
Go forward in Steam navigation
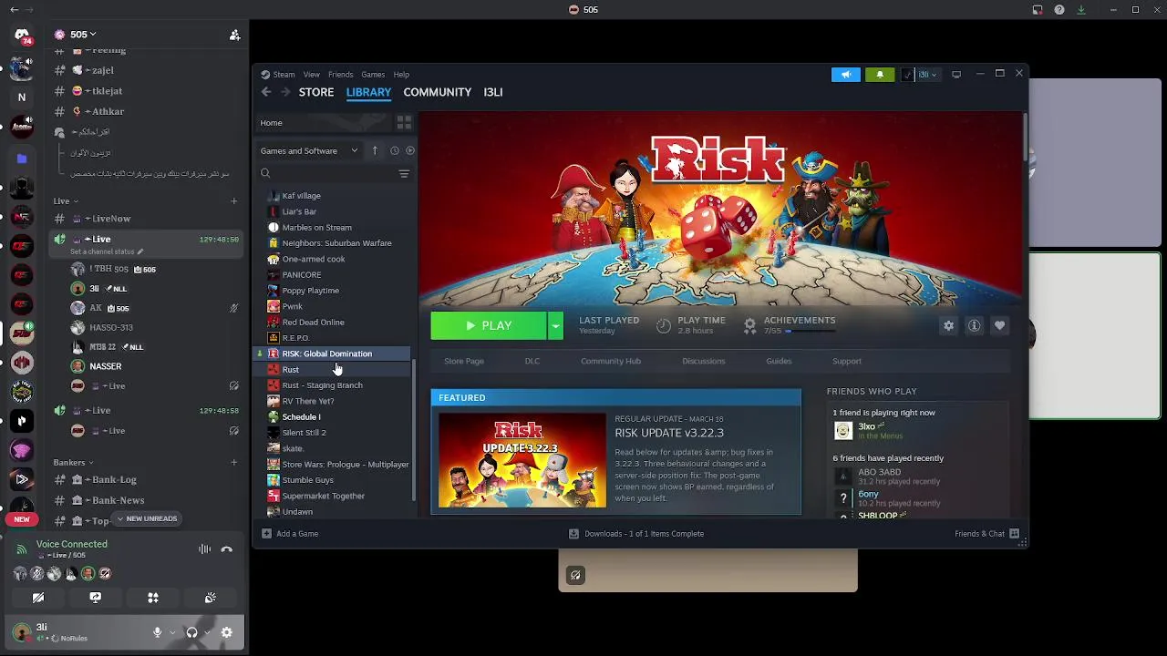[285, 92]
